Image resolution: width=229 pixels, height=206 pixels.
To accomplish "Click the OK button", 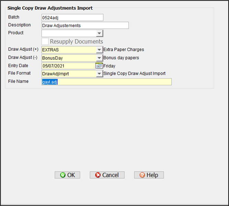I will pyautogui.click(x=67, y=175).
